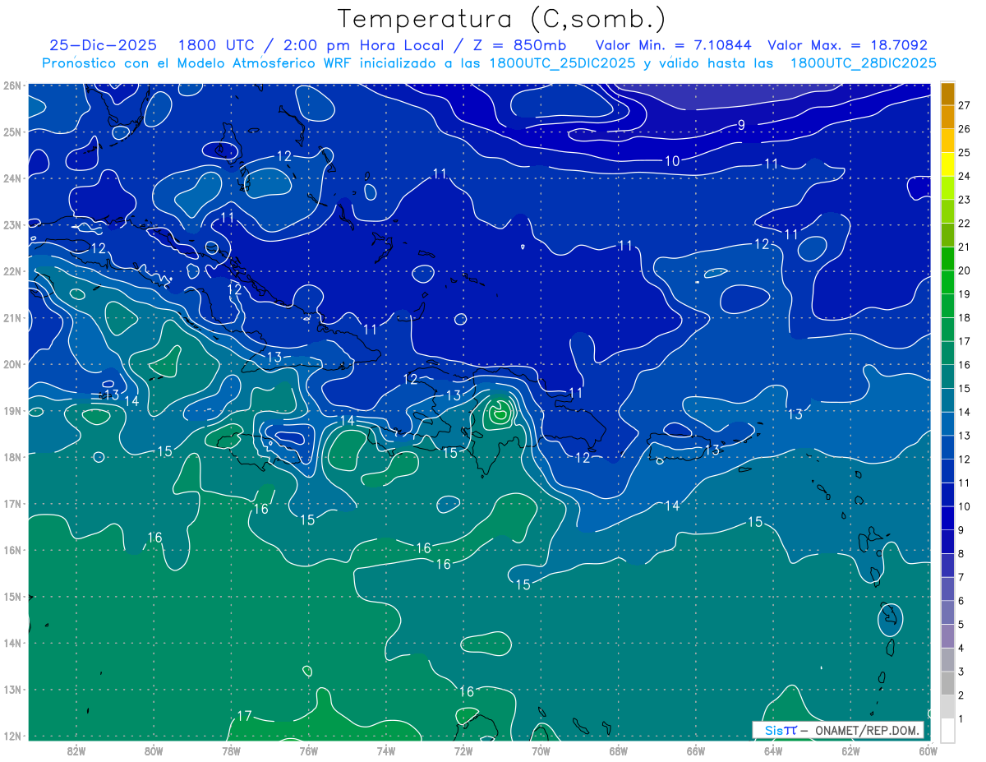The width and height of the screenshot is (986, 762).
Task: Click the bright yellow swatch in the color legend
Action: coord(947,164)
